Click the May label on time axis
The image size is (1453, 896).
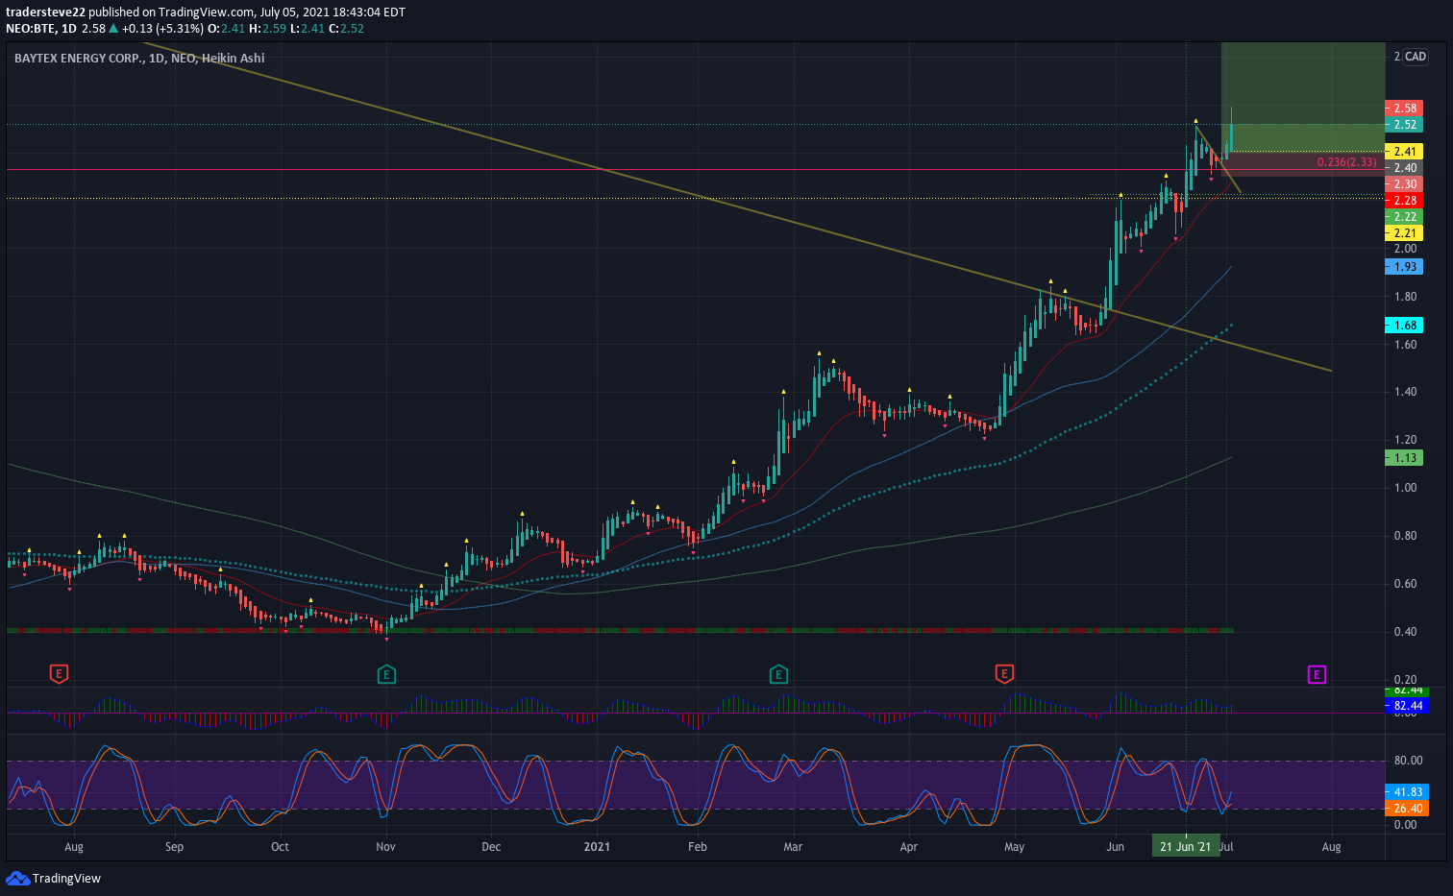1014,847
